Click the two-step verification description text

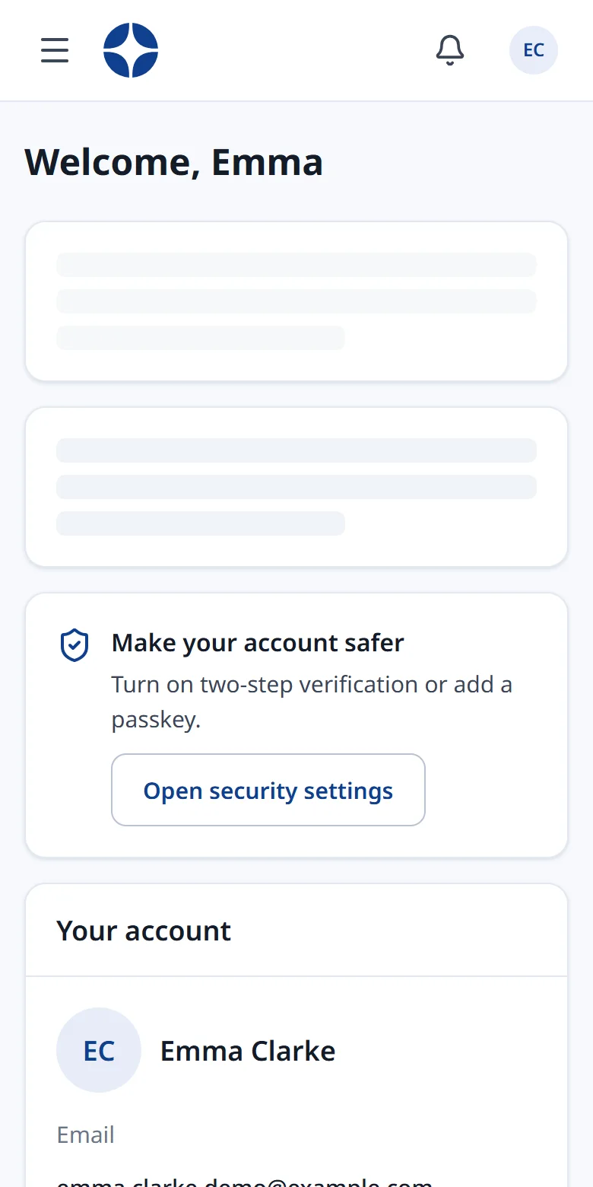pyautogui.click(x=312, y=702)
